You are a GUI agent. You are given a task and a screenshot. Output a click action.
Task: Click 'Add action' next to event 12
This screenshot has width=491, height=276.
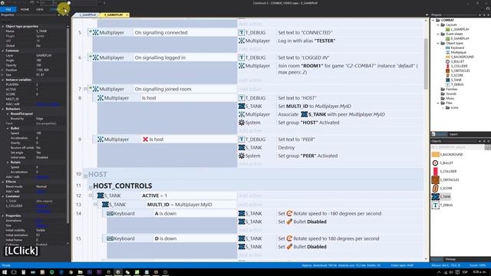(x=251, y=195)
